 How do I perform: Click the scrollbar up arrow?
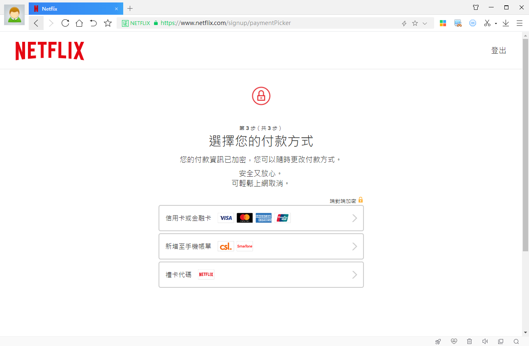[x=525, y=35]
